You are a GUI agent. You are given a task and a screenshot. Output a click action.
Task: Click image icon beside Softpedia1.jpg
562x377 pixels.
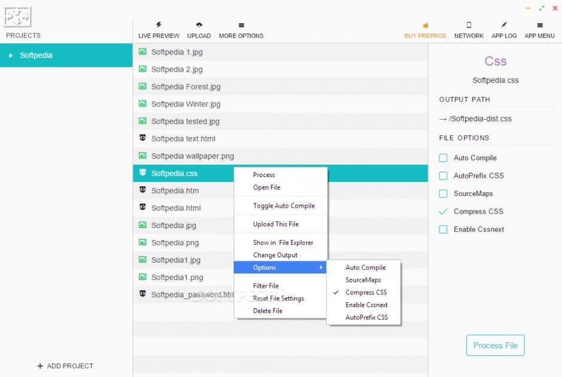tap(143, 259)
